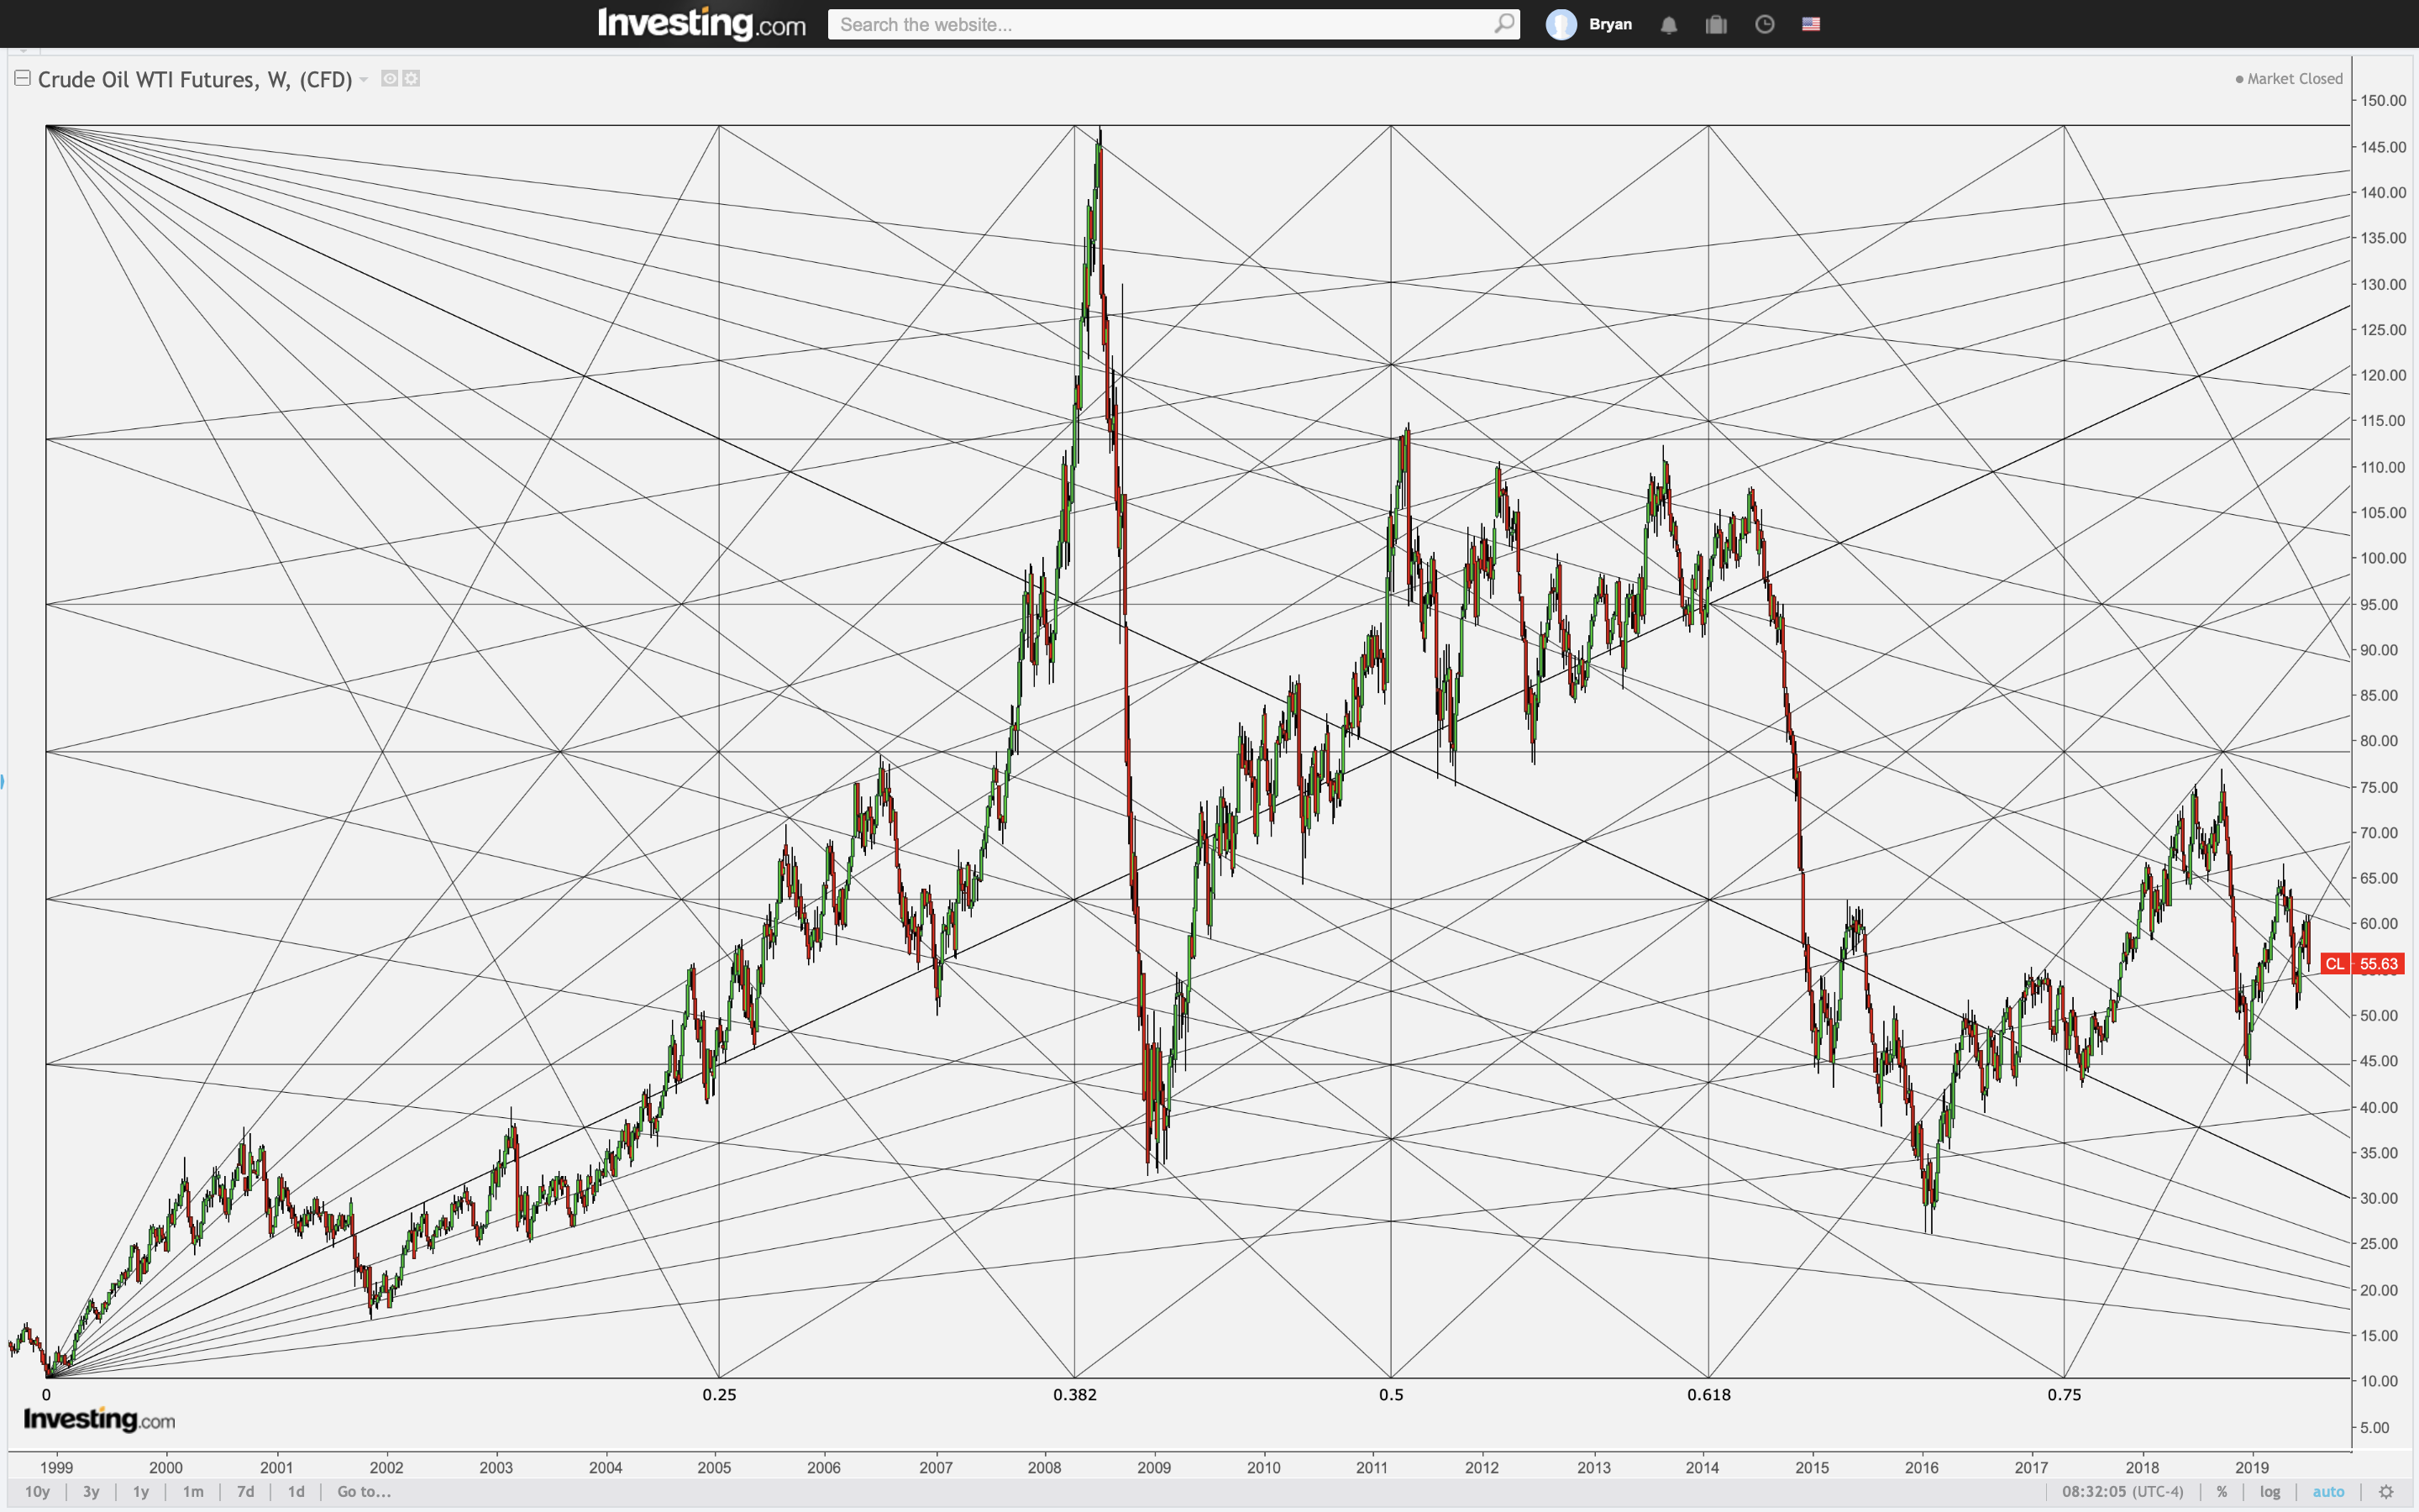Click the search magnifier icon

(1503, 24)
